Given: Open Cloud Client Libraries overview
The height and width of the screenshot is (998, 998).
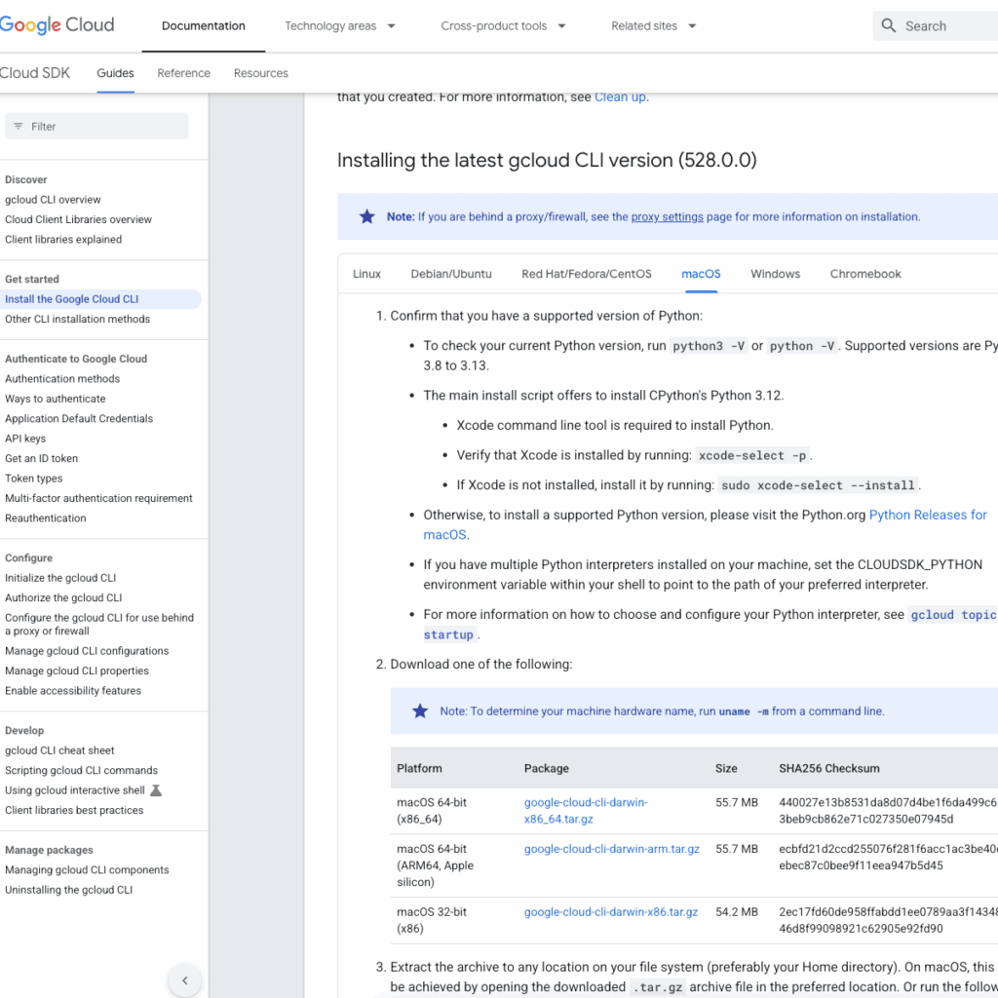Looking at the screenshot, I should [78, 219].
